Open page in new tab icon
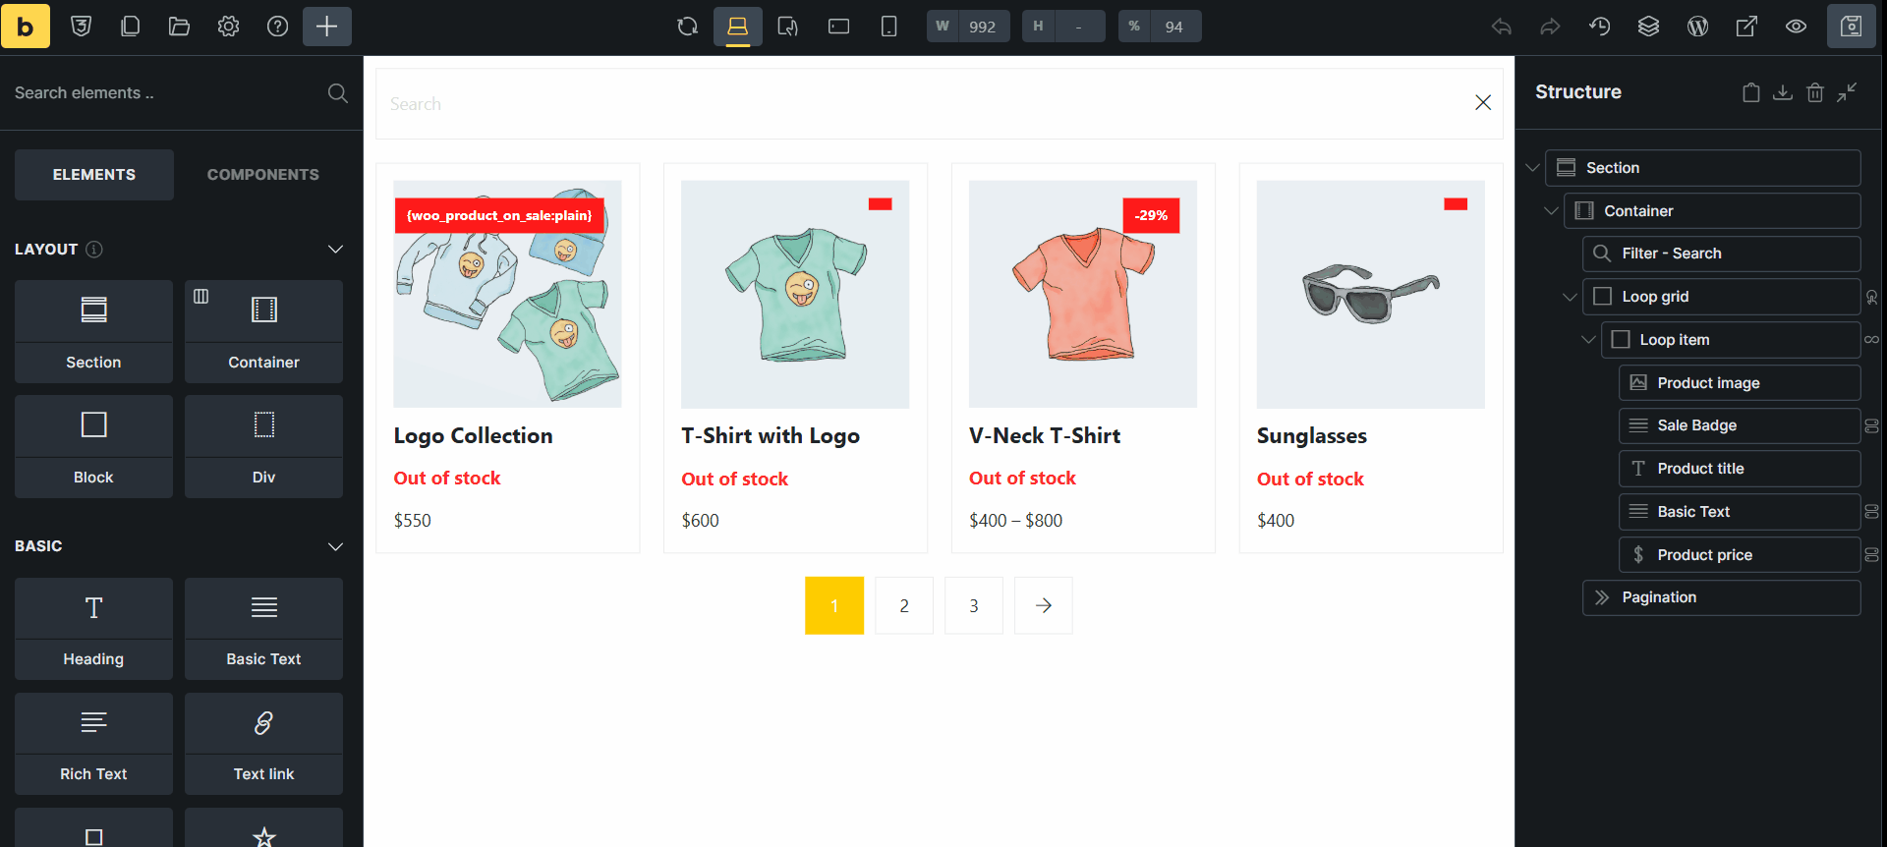Image resolution: width=1887 pixels, height=847 pixels. coord(1747,27)
